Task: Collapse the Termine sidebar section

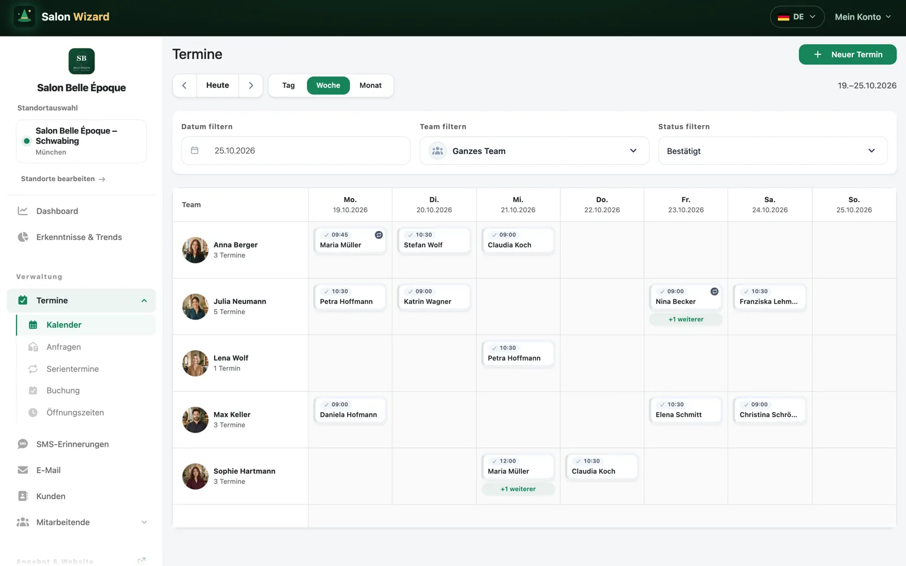Action: tap(144, 301)
